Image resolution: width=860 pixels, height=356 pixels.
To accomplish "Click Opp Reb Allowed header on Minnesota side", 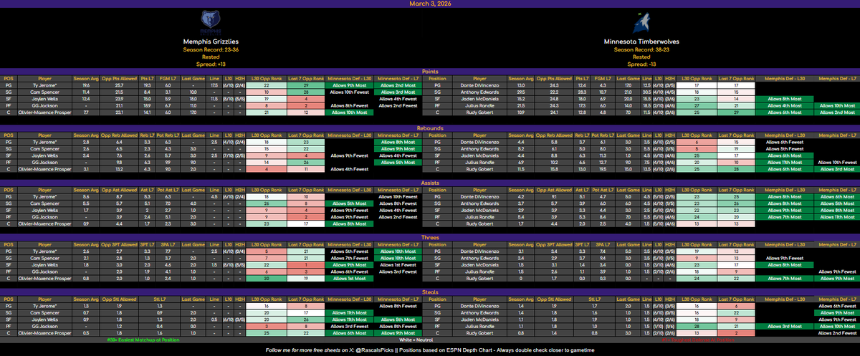I will tap(555, 135).
